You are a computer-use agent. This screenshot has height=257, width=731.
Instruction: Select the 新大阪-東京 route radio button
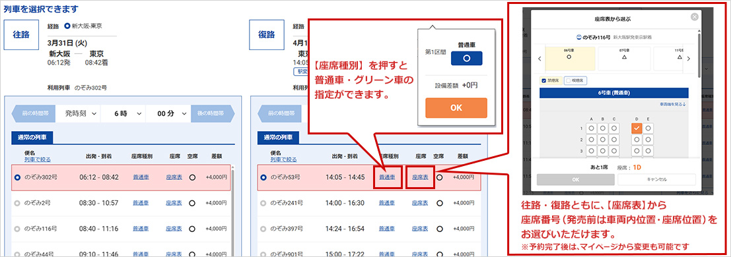pos(67,26)
